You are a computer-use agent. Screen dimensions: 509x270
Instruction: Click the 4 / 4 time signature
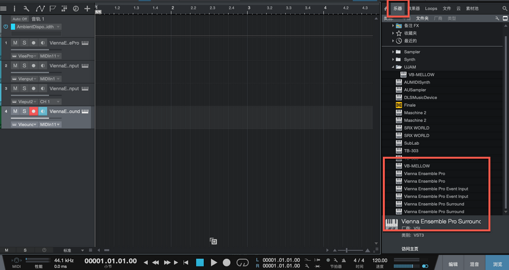[x=359, y=261]
